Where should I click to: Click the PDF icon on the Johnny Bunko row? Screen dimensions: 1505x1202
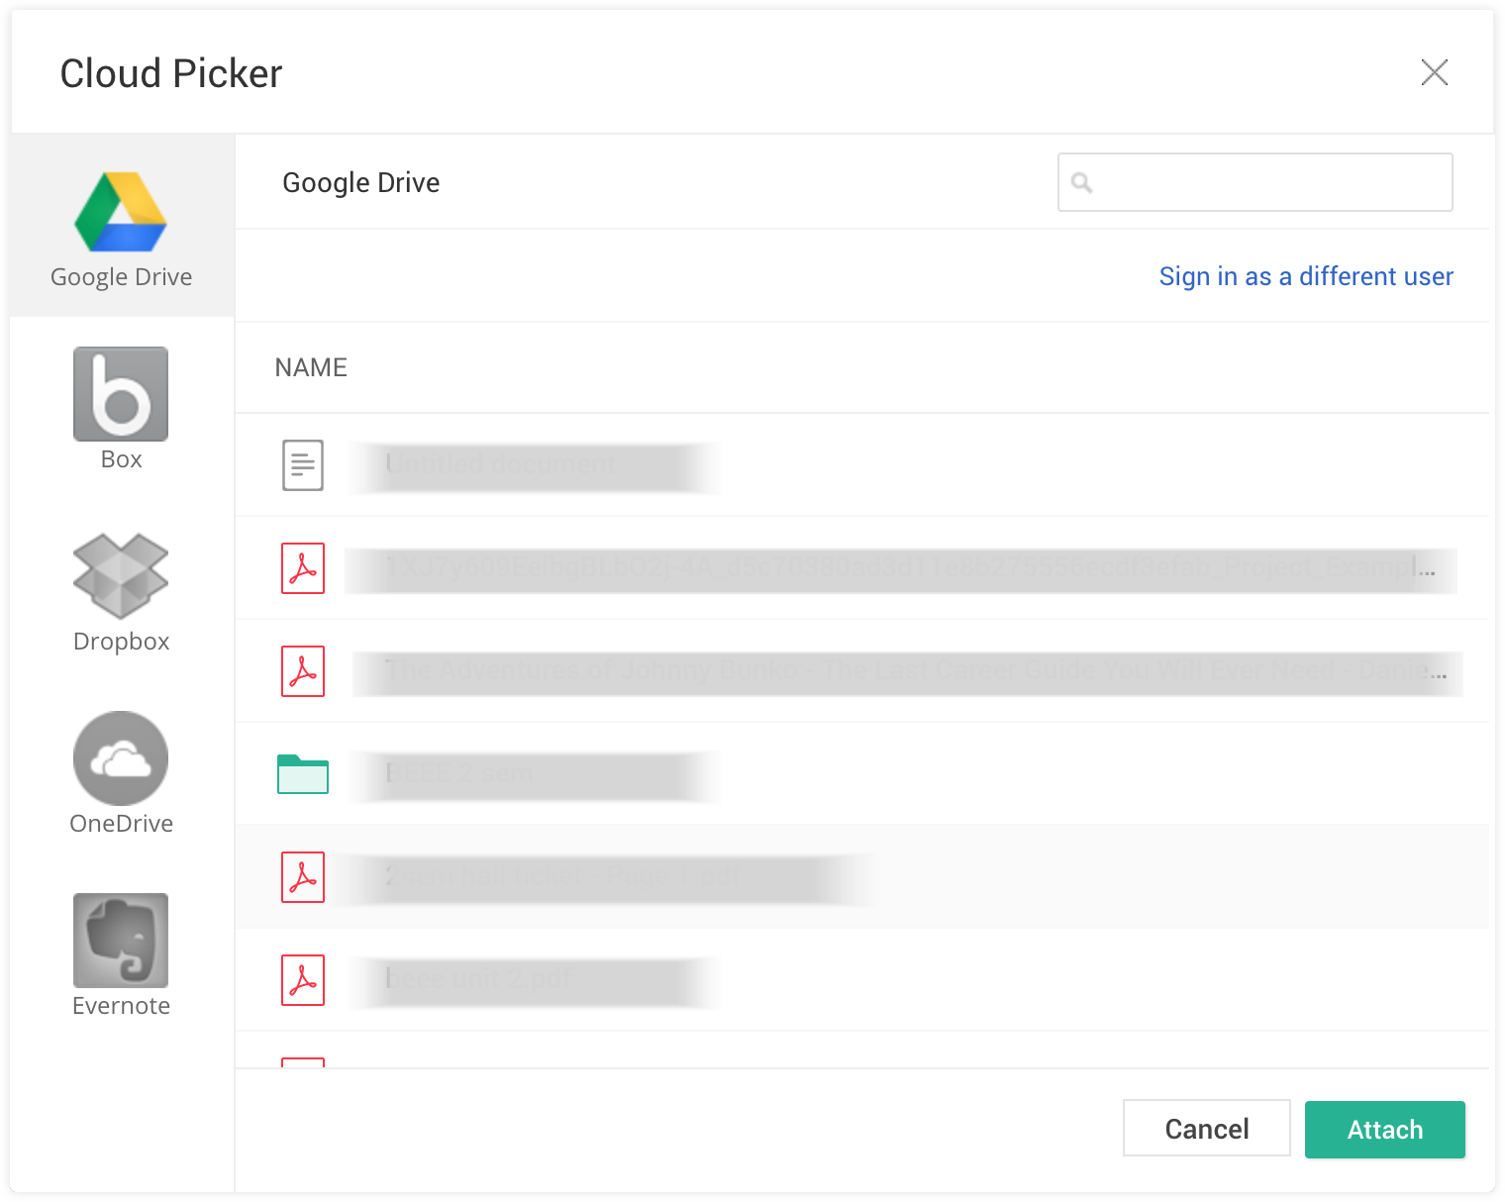(x=303, y=671)
